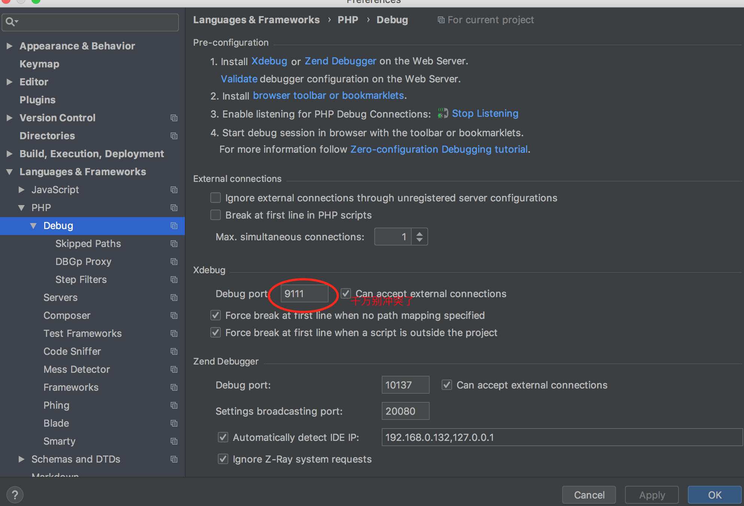Uncheck Ignore Z-Ray system requests
Image resolution: width=744 pixels, height=506 pixels.
coord(223,459)
